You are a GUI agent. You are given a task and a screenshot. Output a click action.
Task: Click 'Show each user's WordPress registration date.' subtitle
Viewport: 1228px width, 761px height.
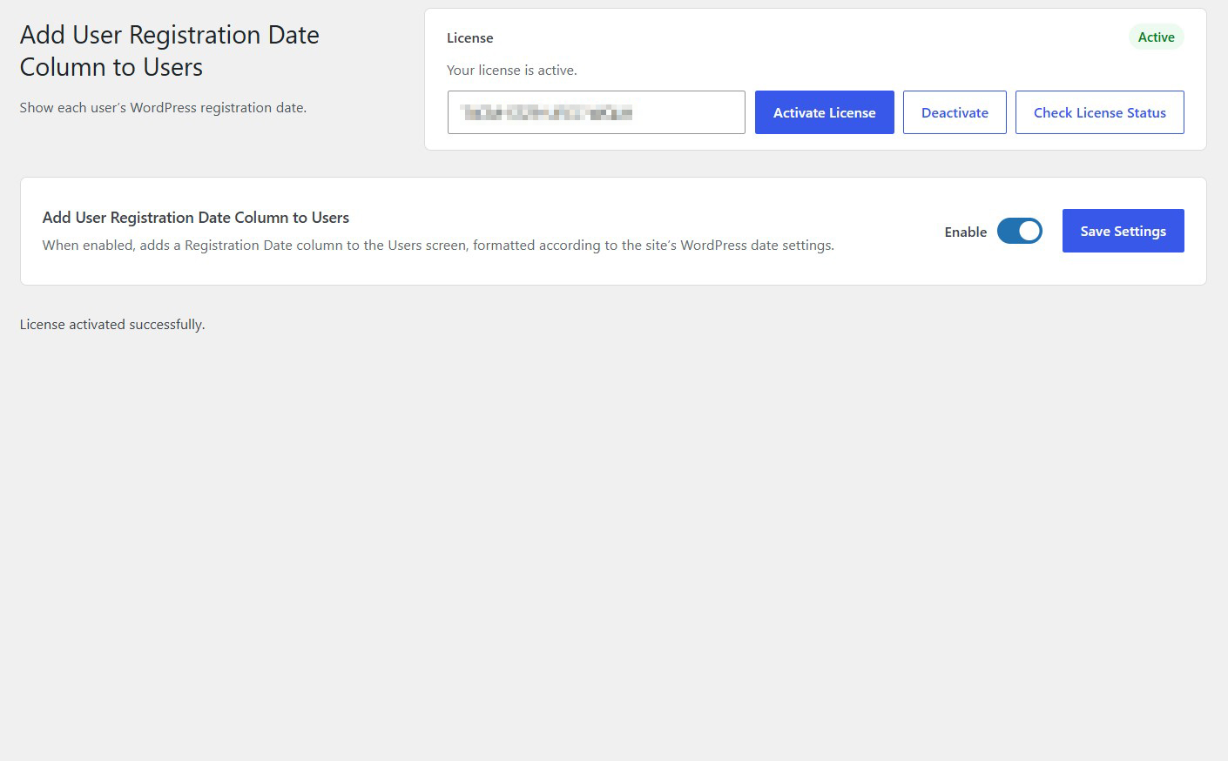point(163,107)
